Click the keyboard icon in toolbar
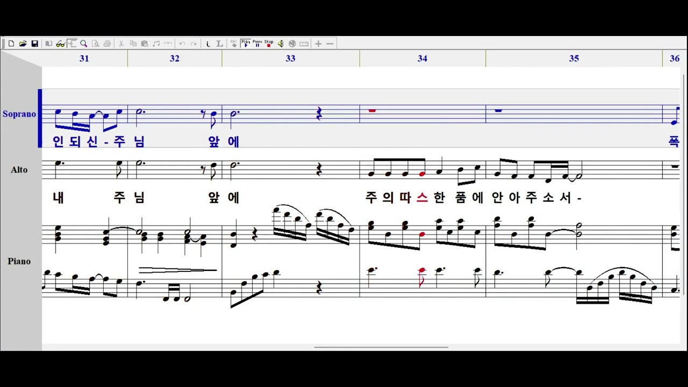Screen dimensions: 688x387 (x=304, y=44)
